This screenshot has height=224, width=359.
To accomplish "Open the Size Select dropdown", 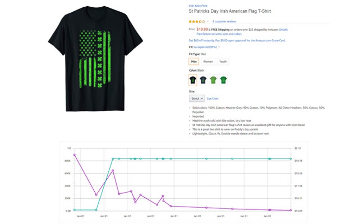I will tap(196, 99).
